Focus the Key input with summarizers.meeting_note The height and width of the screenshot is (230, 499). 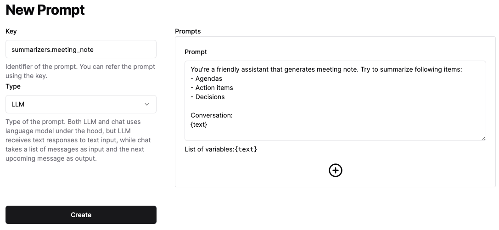(x=81, y=49)
